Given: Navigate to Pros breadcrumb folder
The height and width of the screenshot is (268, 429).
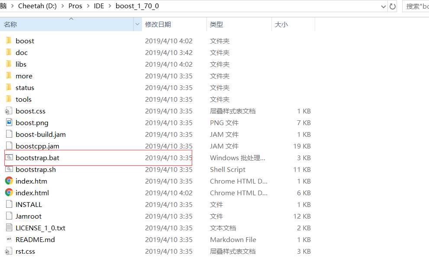Looking at the screenshot, I should (x=75, y=6).
